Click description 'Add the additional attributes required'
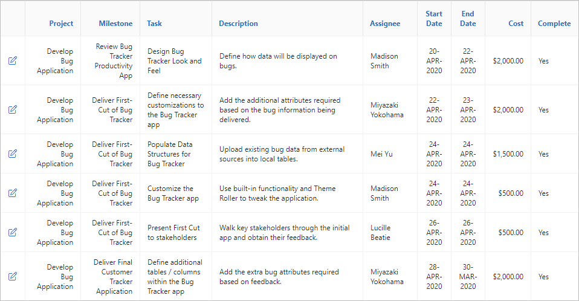Viewport: 579px width, 301px height. pos(280,109)
